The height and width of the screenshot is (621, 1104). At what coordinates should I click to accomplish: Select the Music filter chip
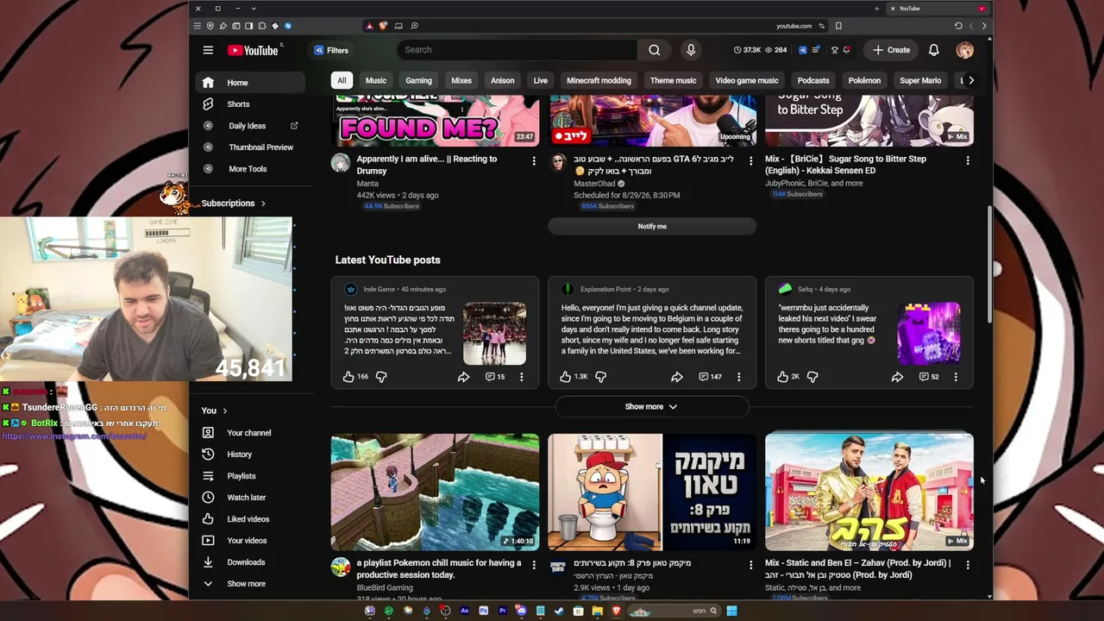(376, 80)
